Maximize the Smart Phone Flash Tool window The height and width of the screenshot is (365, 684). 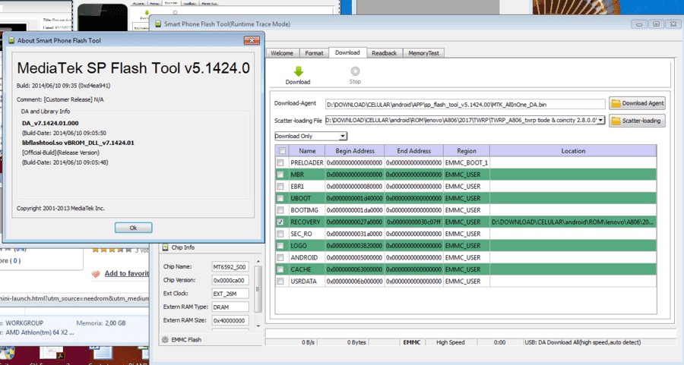[x=657, y=24]
